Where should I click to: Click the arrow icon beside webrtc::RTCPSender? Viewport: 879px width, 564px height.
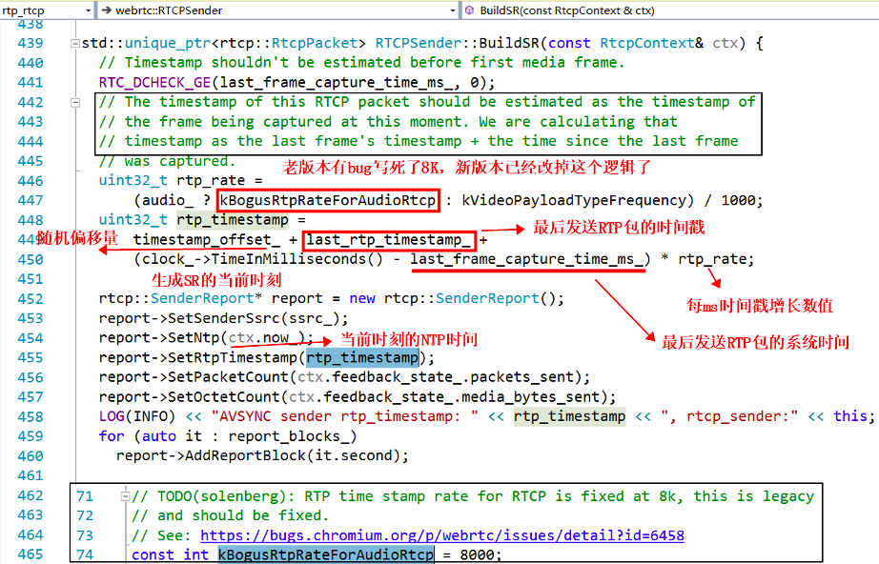(106, 10)
